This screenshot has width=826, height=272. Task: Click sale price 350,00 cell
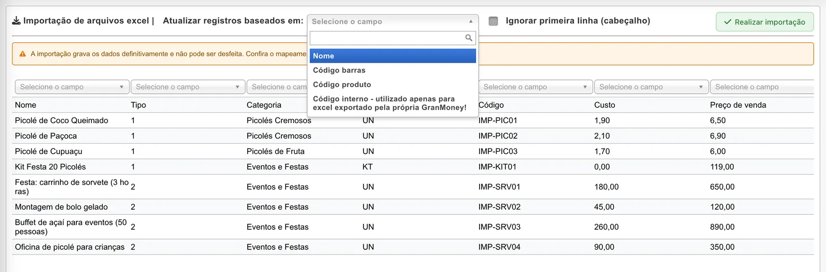pos(722,247)
